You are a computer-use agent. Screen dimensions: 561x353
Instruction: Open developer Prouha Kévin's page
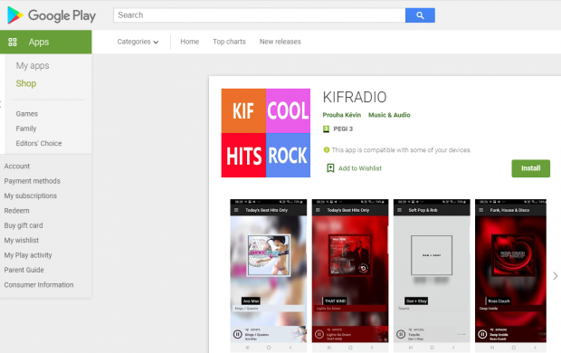coord(342,115)
